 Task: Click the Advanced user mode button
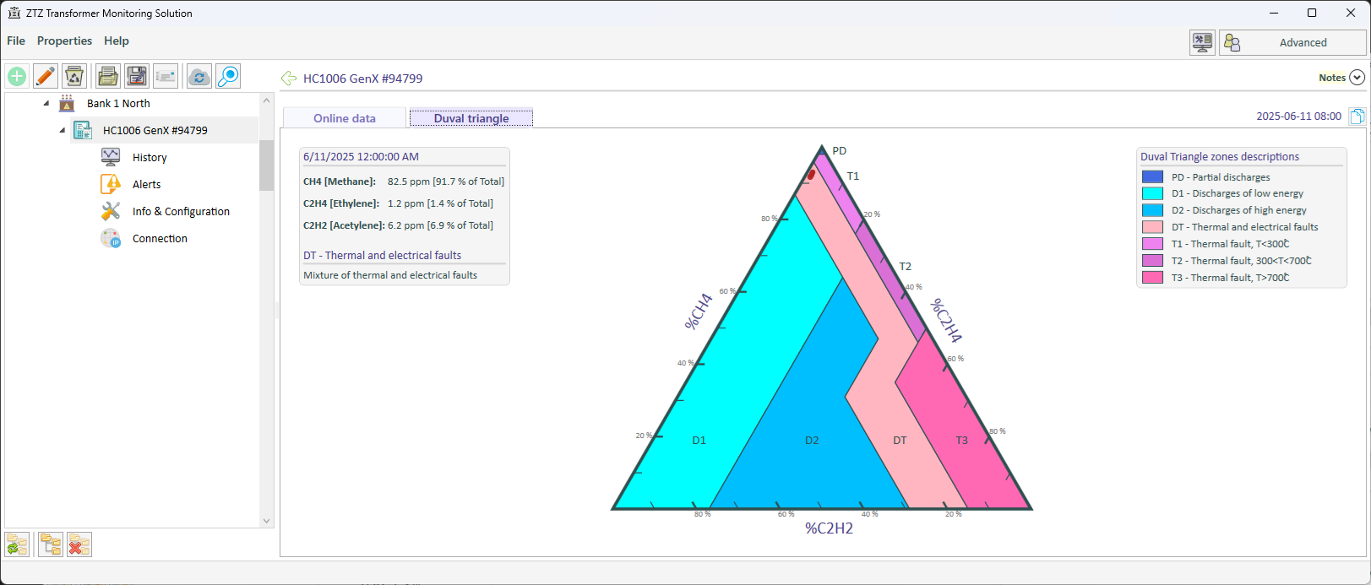tap(1292, 42)
